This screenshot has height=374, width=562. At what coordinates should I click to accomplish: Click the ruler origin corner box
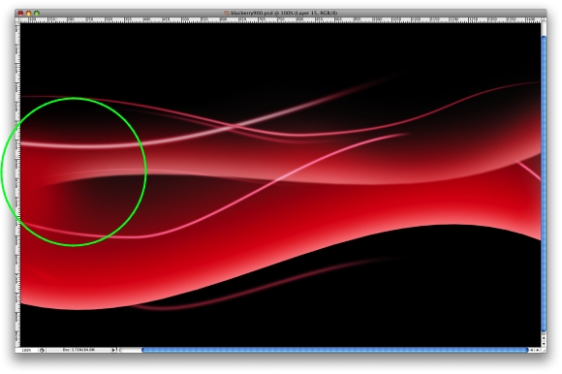[17, 20]
